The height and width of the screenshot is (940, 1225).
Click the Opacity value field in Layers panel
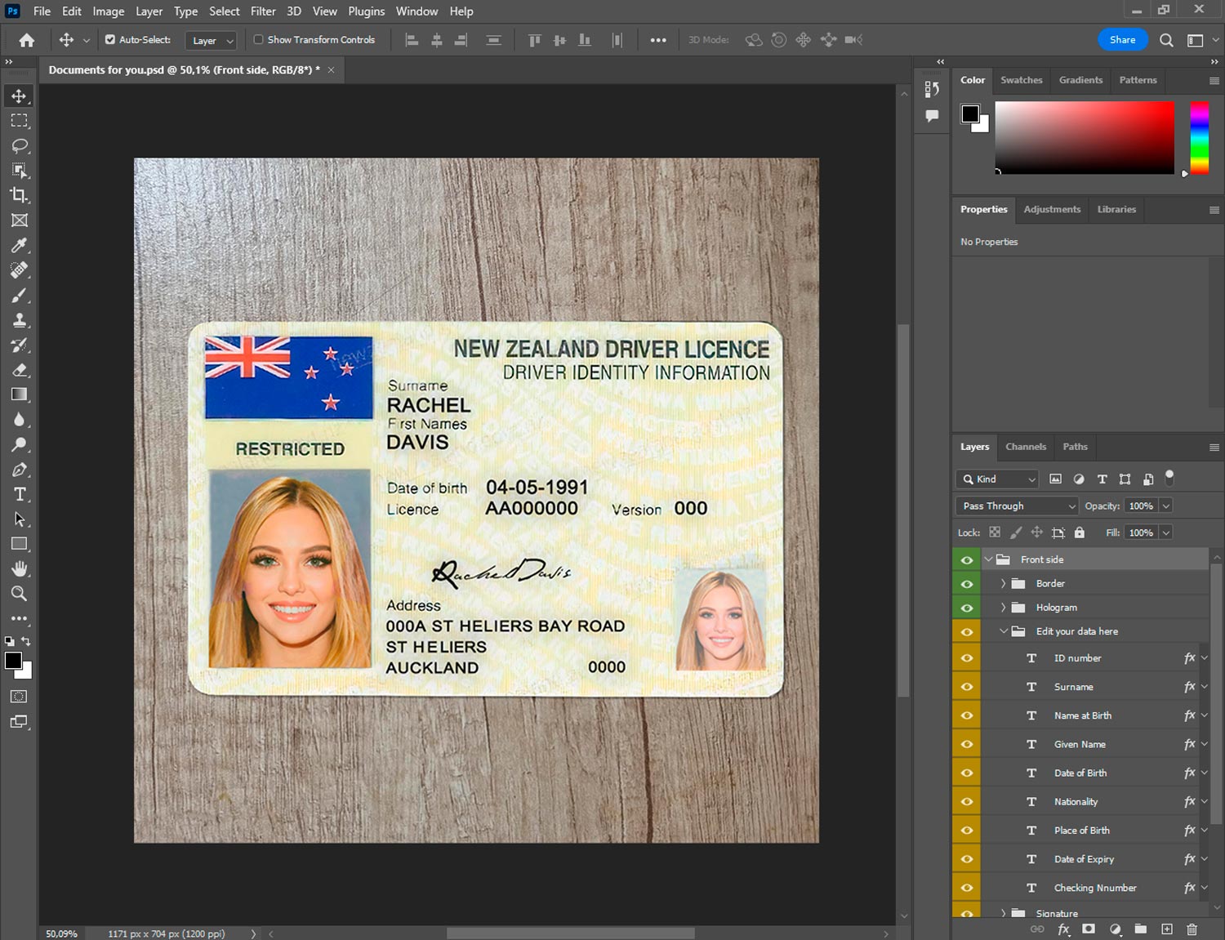[1140, 506]
